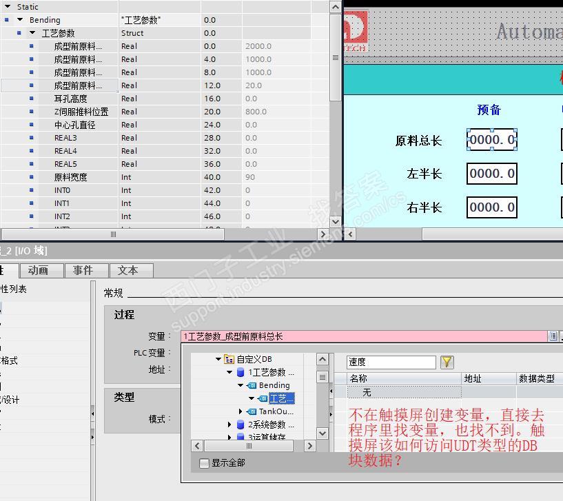Click the blue marker beside 中心孔直径
Image resolution: width=563 pixels, height=501 pixels.
point(32,125)
